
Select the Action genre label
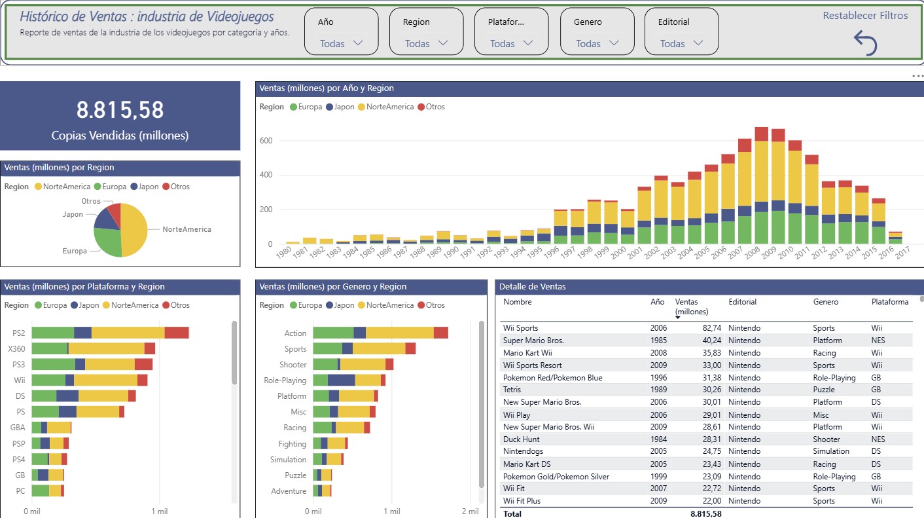[x=295, y=333]
